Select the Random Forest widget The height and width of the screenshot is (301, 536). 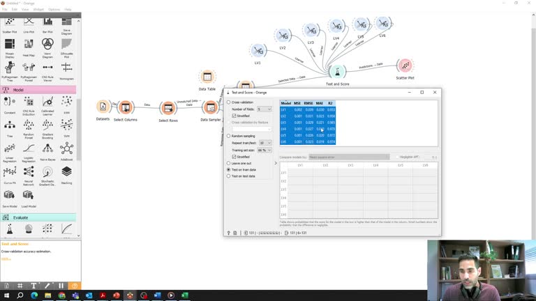[x=29, y=129]
